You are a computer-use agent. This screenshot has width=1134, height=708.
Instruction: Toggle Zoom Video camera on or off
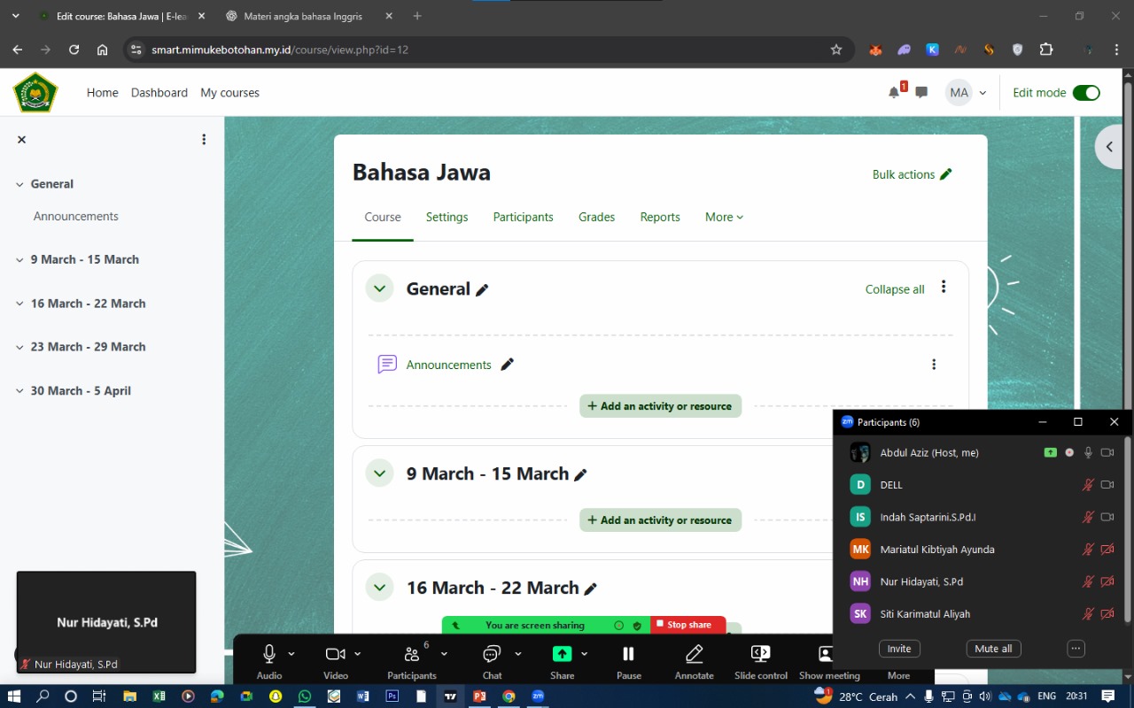[335, 654]
